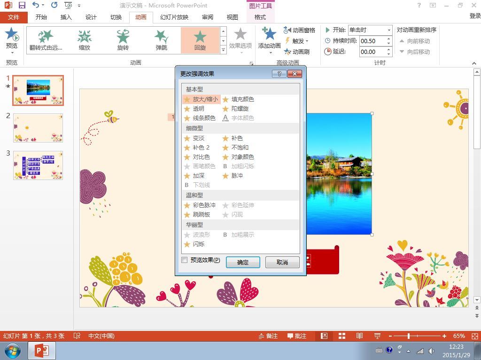Choose 放大/缩小 emphasis effect in dialog

coord(202,99)
